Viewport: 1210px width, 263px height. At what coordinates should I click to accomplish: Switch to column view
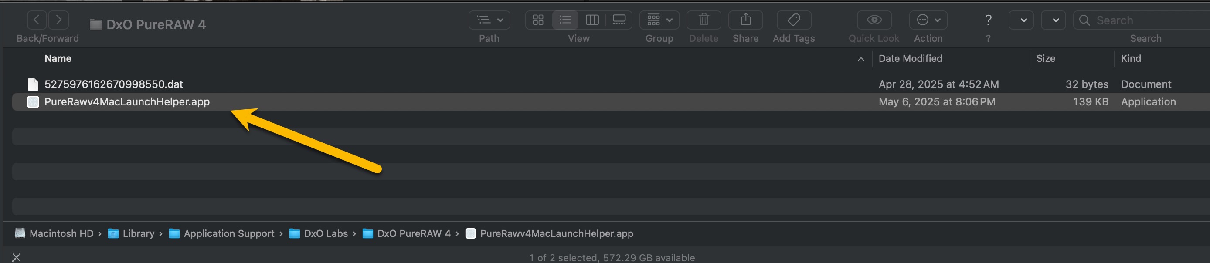click(x=592, y=20)
